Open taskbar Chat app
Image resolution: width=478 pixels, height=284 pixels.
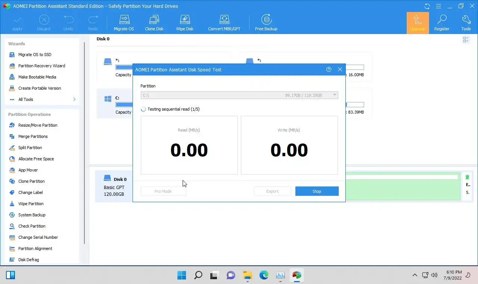coord(231,275)
